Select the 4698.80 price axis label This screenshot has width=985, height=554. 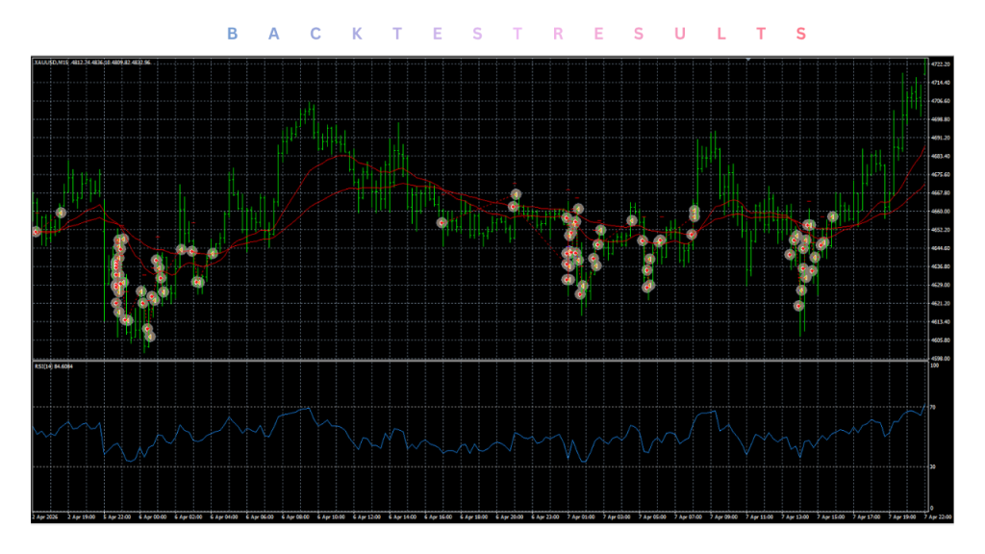941,119
